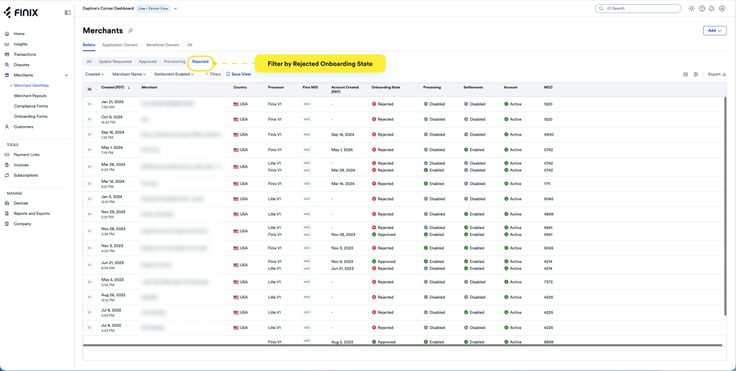Pin the Merchants page
This screenshot has height=371, width=736.
click(130, 31)
